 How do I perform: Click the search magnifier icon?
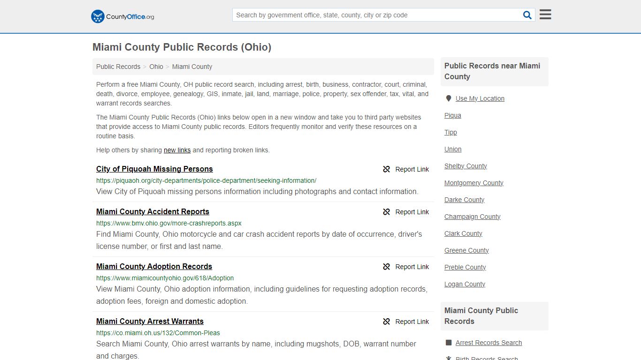[527, 15]
